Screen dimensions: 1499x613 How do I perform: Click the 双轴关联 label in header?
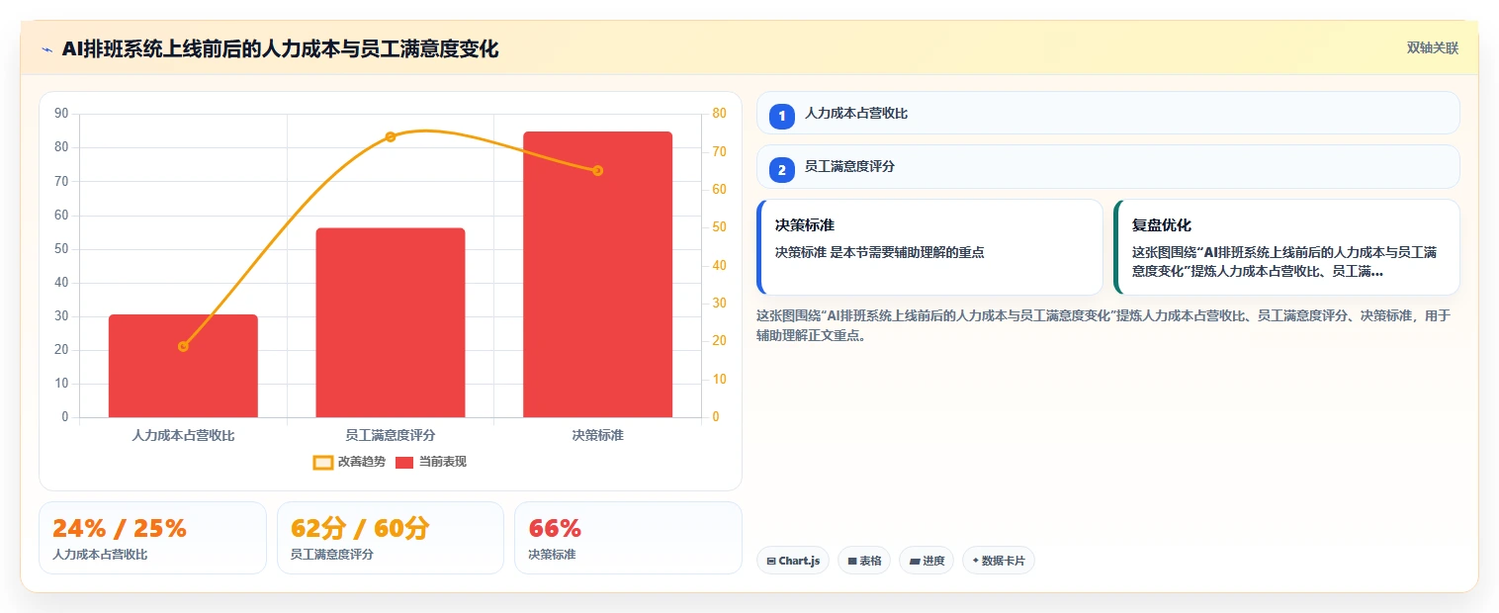click(x=1433, y=48)
